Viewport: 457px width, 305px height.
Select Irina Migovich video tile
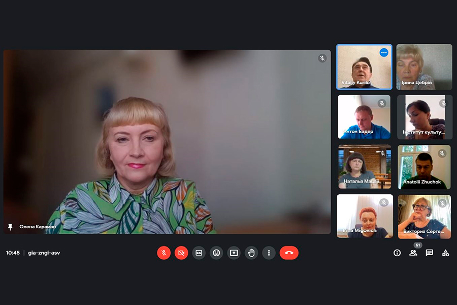(365, 216)
